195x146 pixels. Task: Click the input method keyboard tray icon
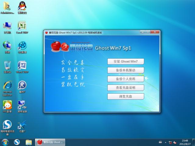coord(161,142)
